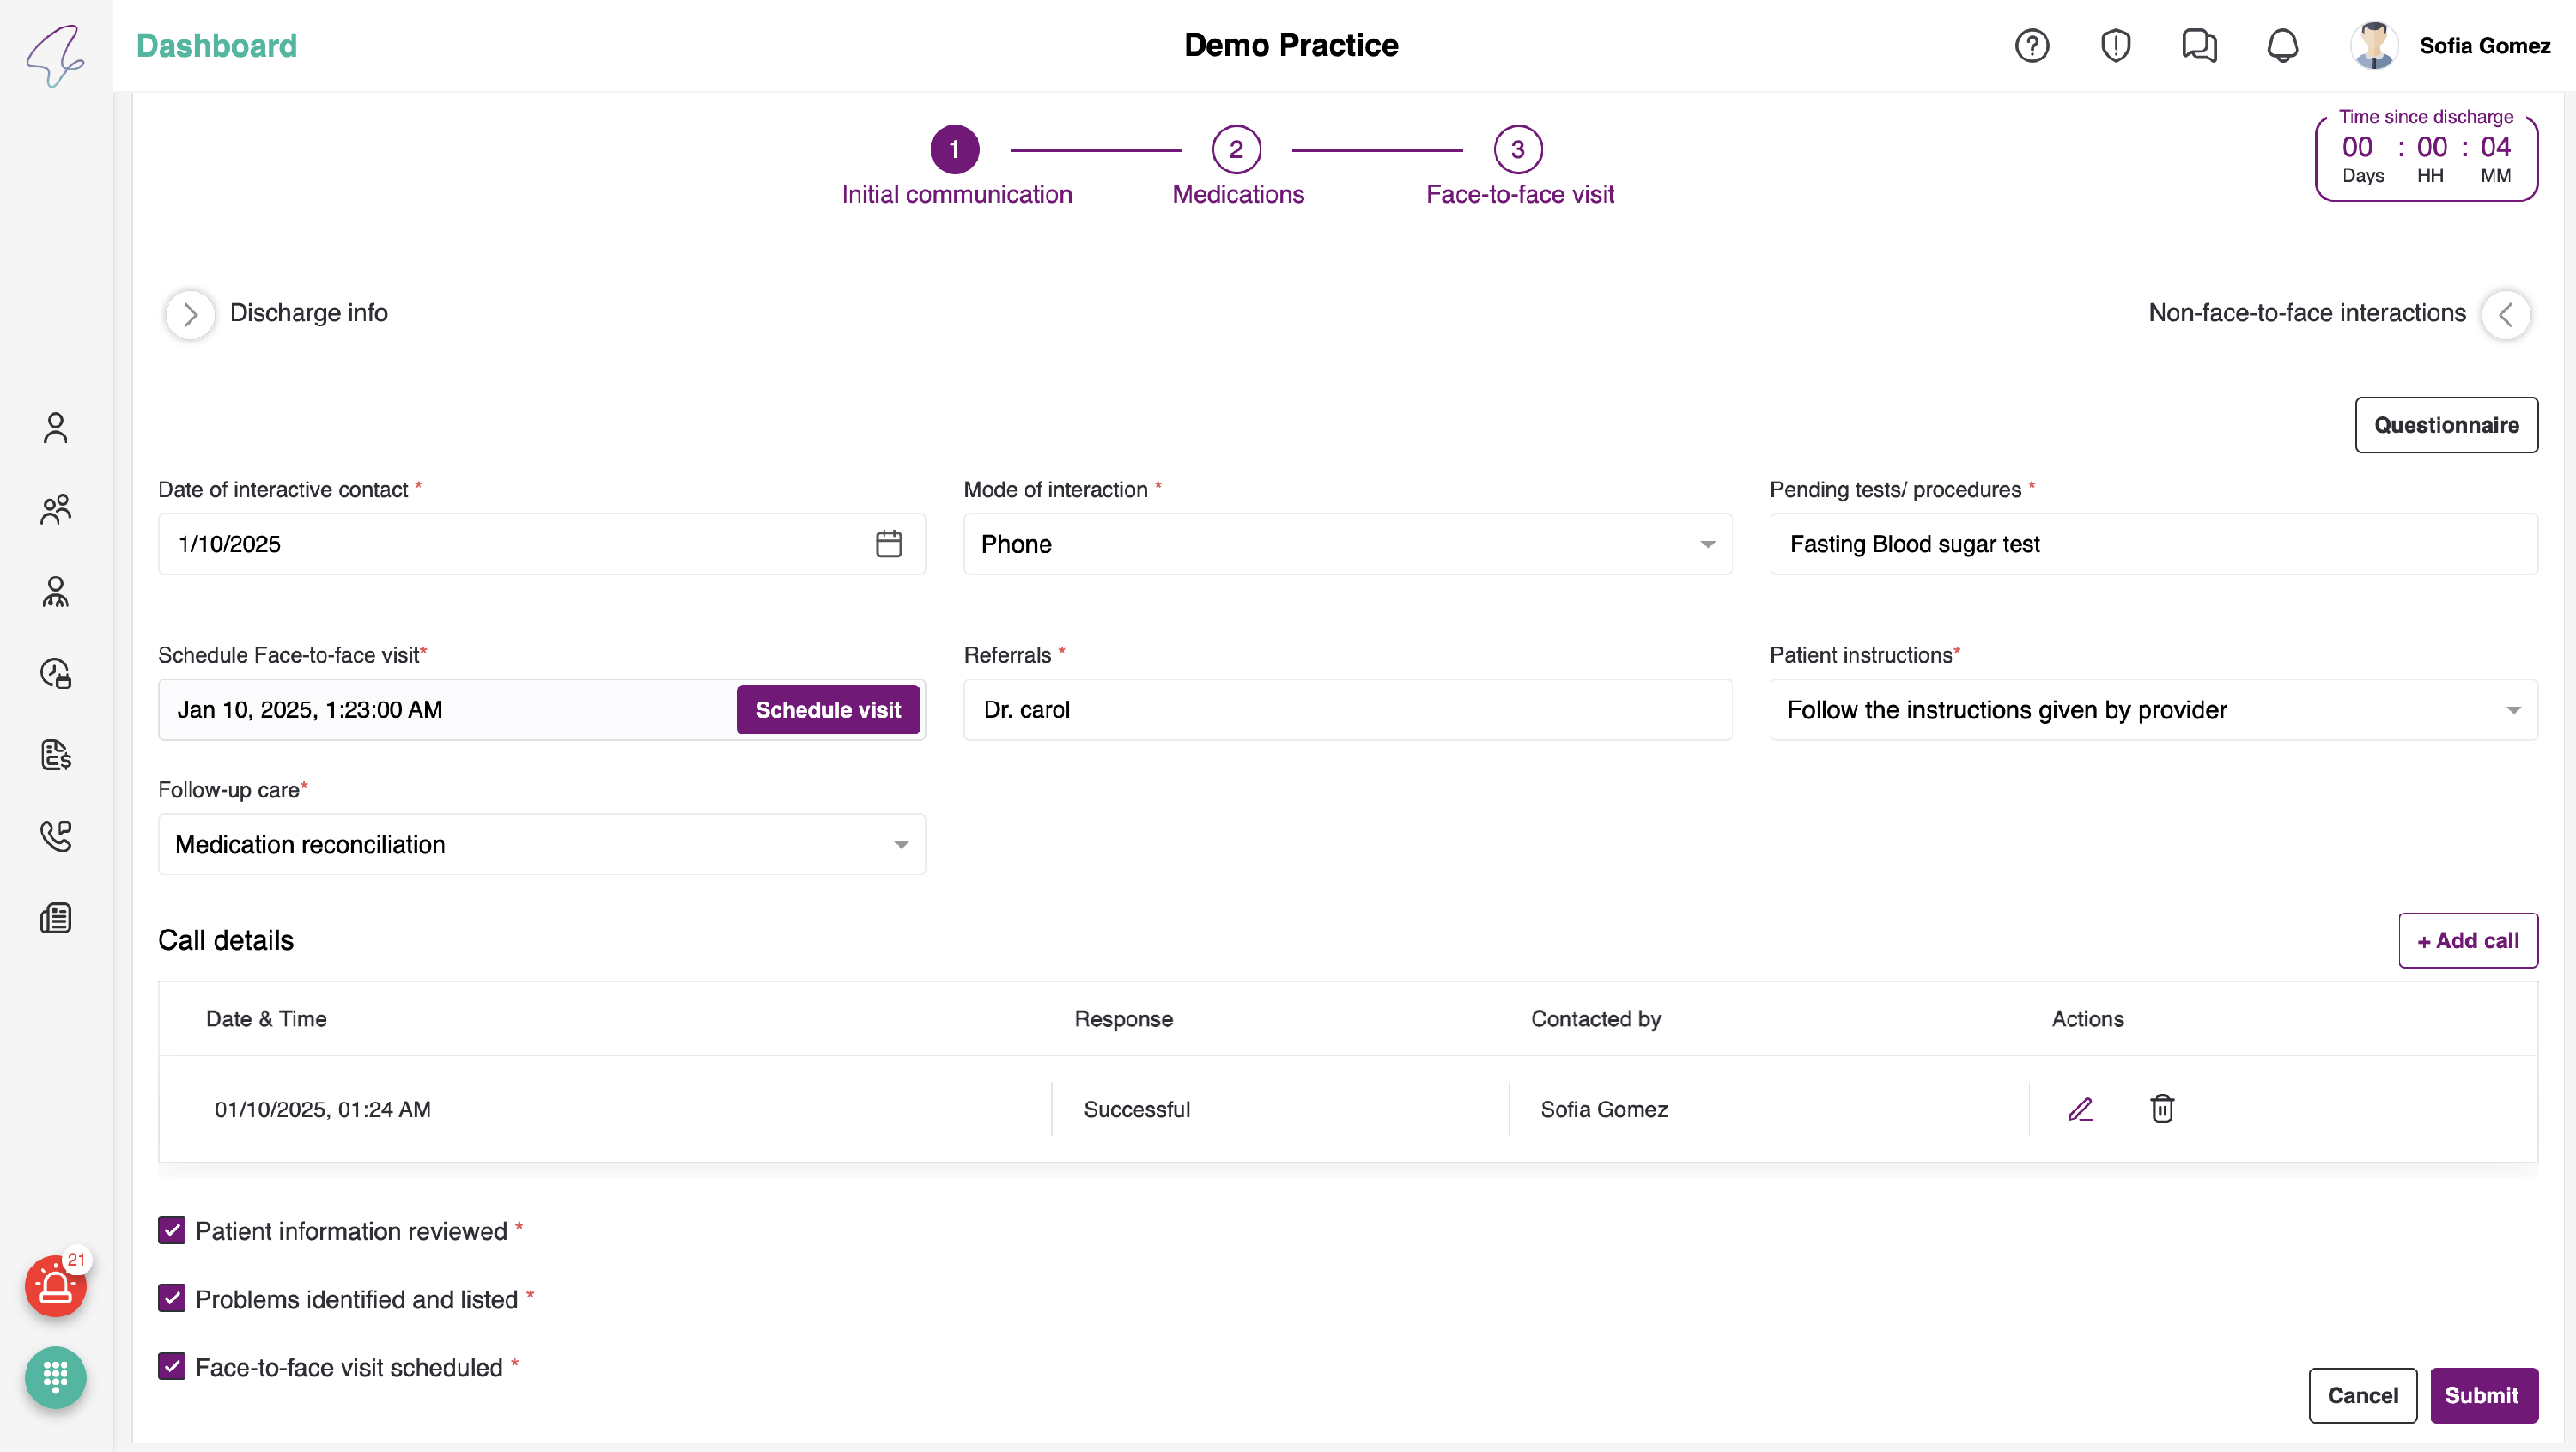Click the Referrals input field

pos(1346,710)
